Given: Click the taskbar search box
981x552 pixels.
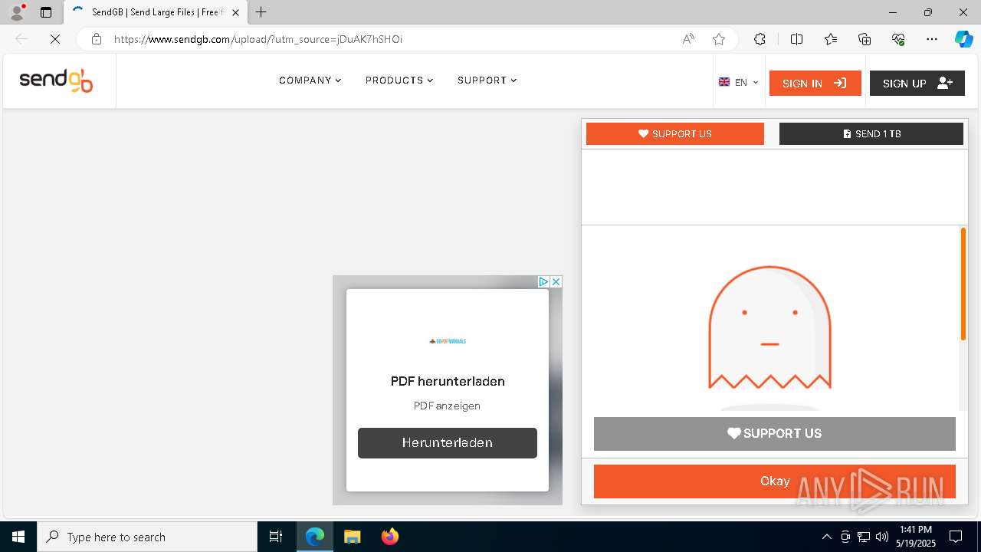Looking at the screenshot, I should pos(147,537).
